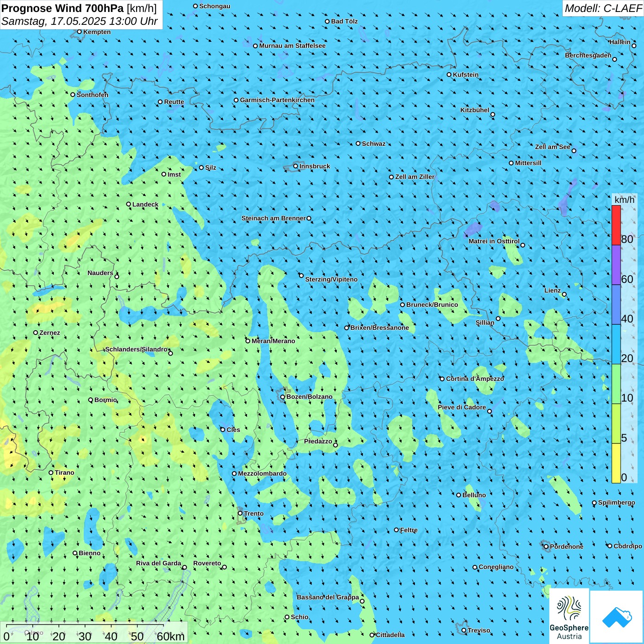Click the Cittadella label
This screenshot has height=644, width=644.
(x=390, y=635)
